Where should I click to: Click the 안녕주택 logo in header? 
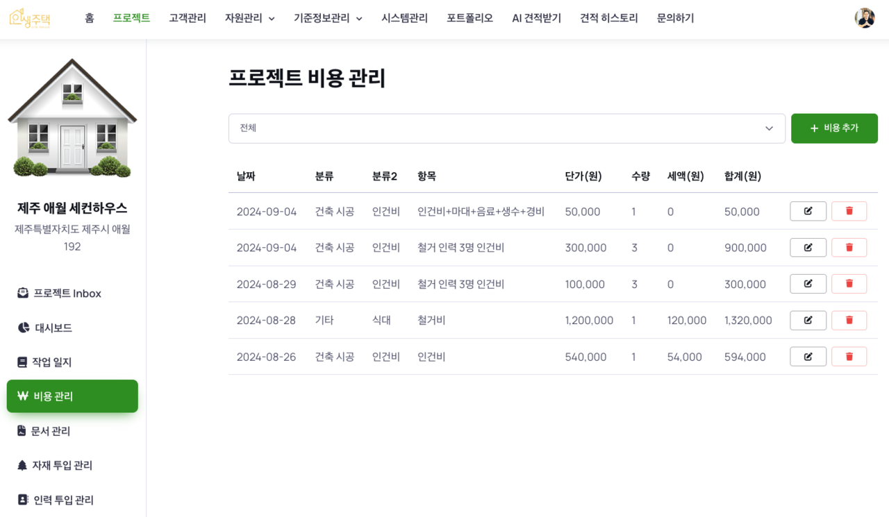pyautogui.click(x=30, y=18)
